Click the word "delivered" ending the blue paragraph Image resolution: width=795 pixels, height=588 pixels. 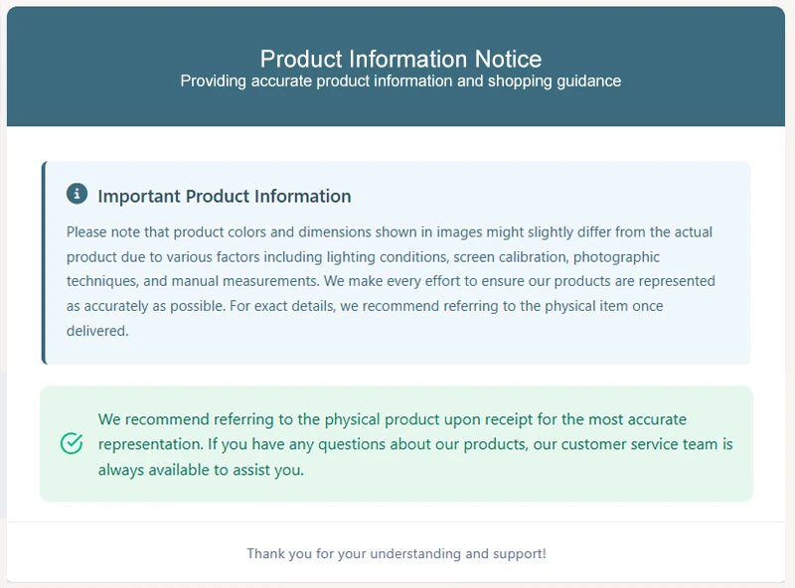click(x=97, y=331)
